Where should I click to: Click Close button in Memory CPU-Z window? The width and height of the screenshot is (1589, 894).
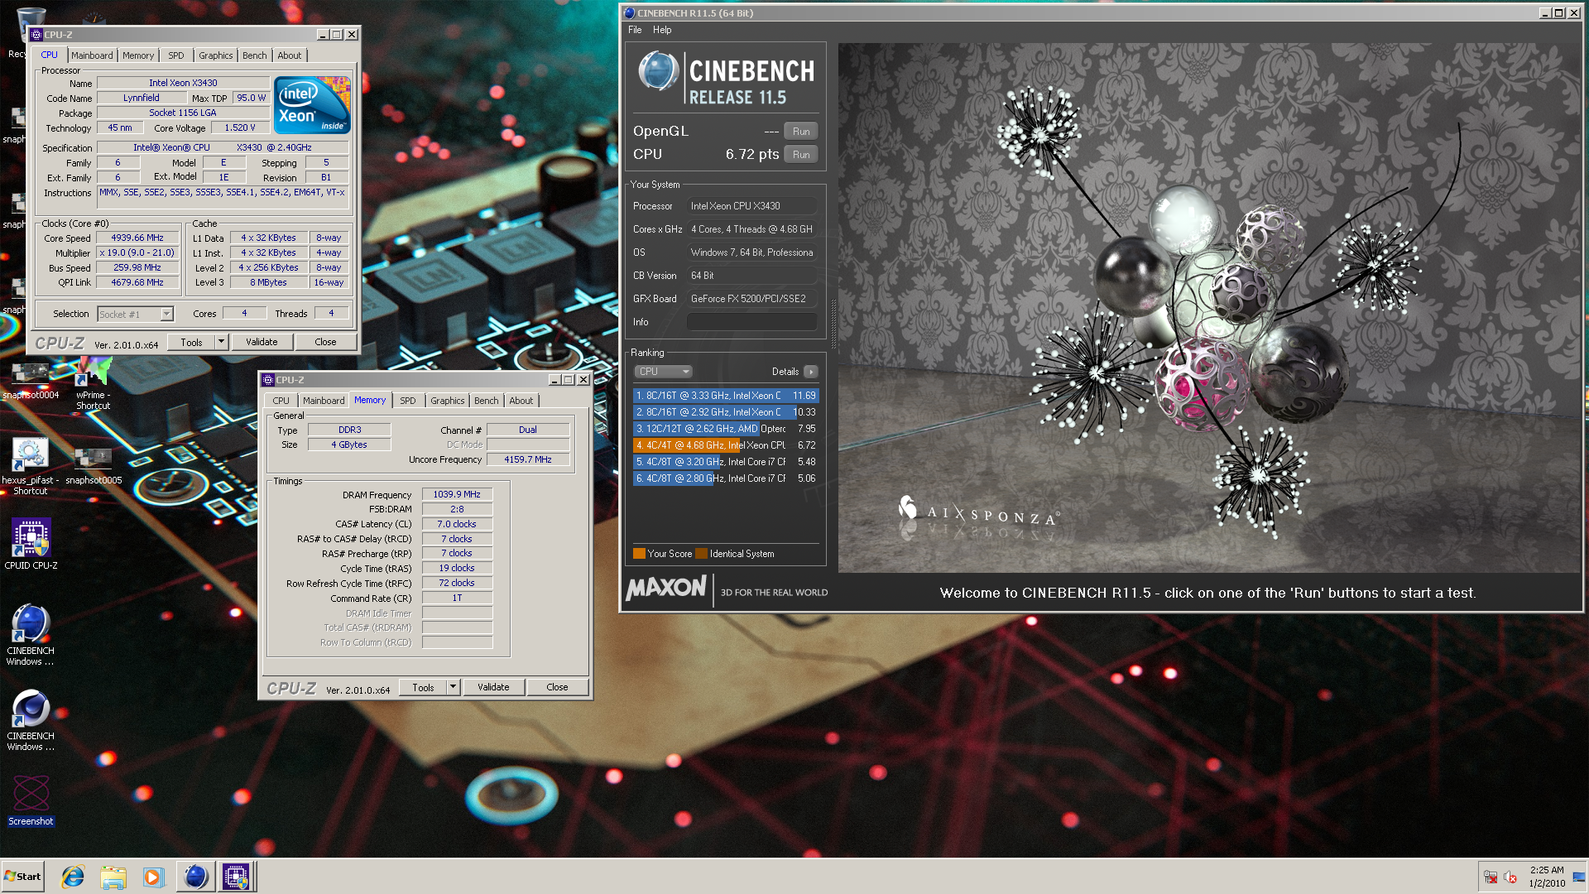click(557, 687)
